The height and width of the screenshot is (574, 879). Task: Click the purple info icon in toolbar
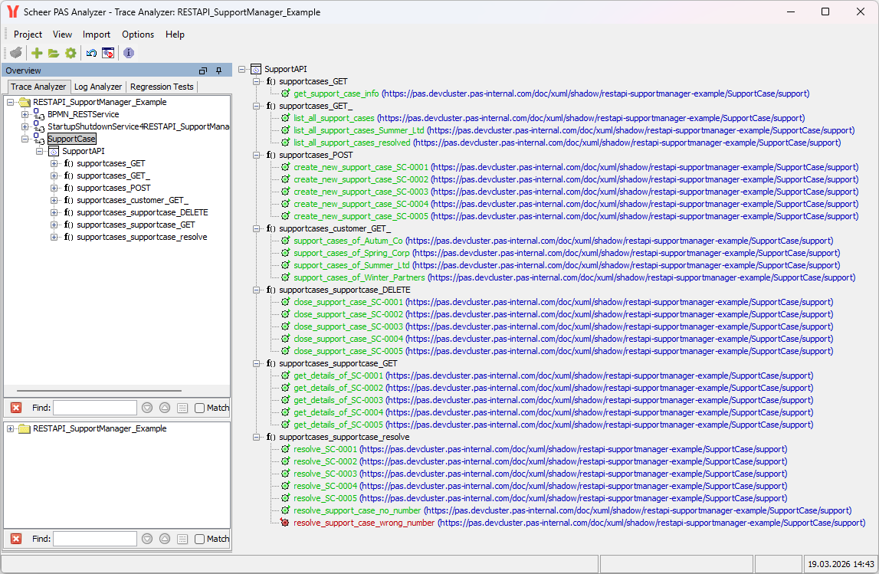[128, 53]
